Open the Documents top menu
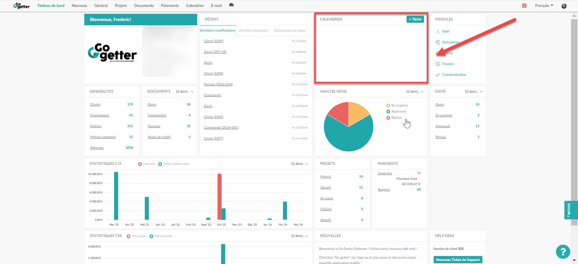Screen dimensions: 578x264 tap(144, 6)
